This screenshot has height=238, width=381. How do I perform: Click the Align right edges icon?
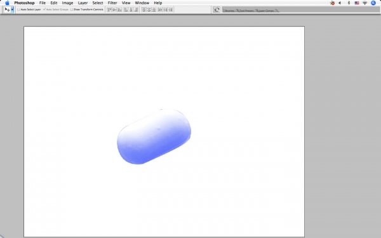tap(136, 10)
